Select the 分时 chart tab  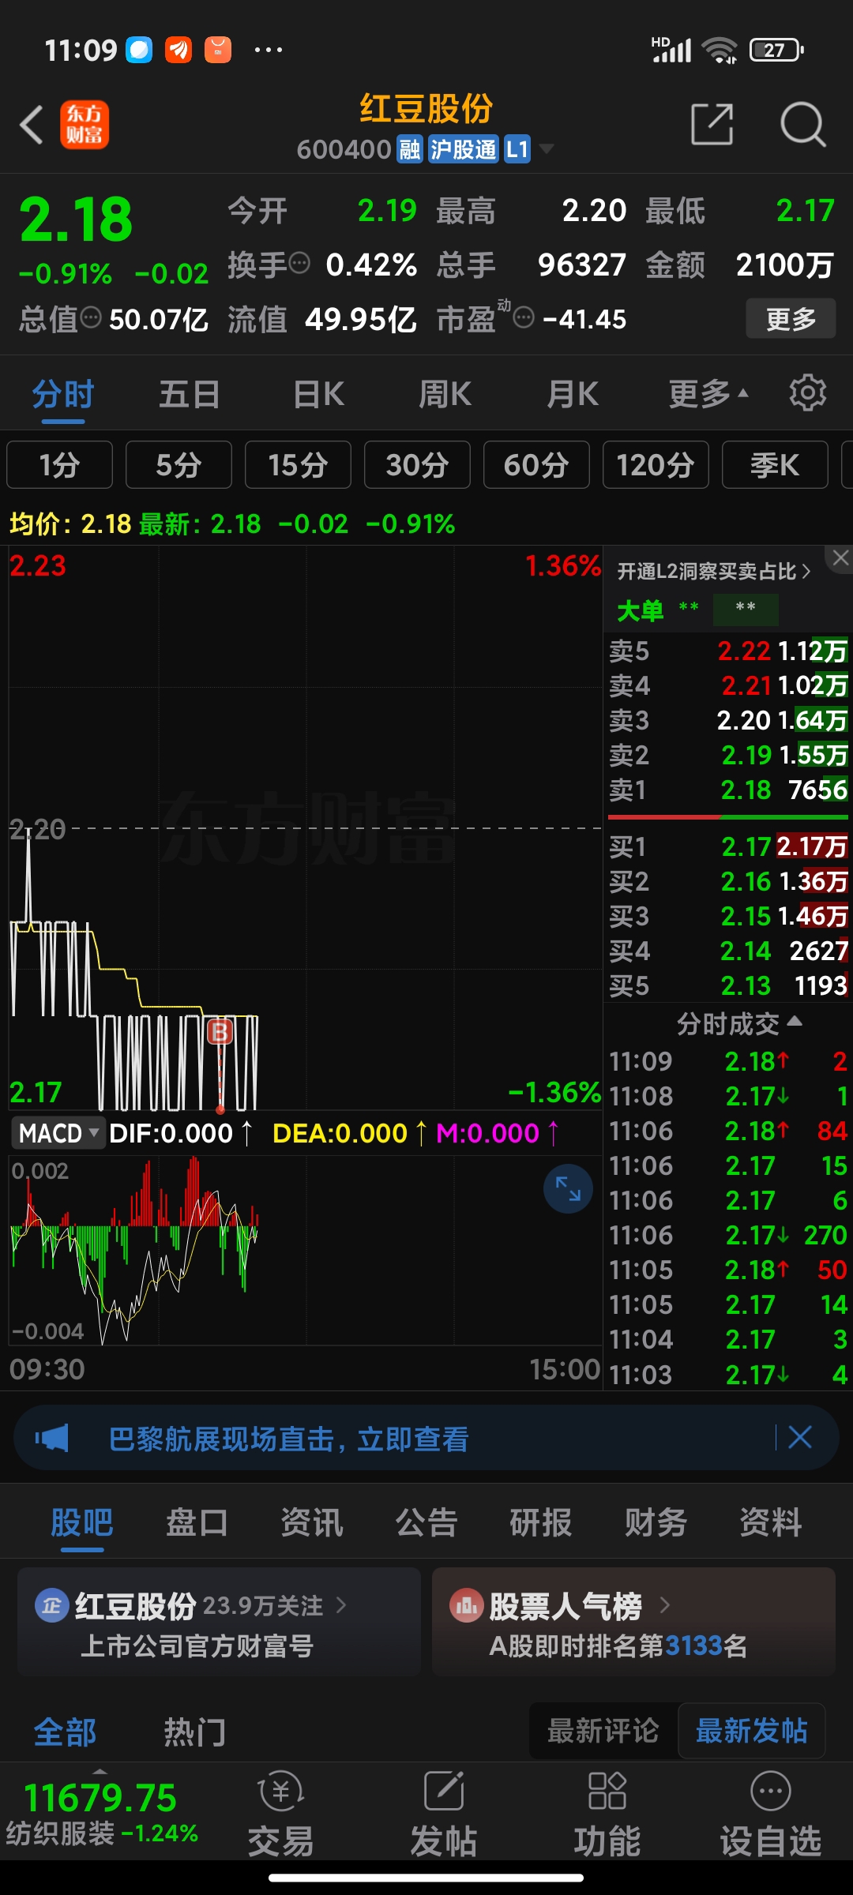[63, 393]
